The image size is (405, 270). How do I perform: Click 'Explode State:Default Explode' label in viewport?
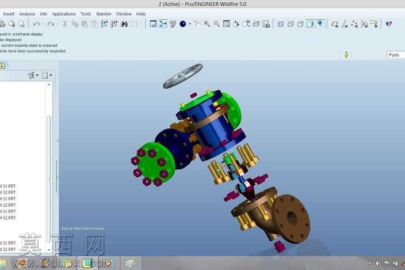pos(82,229)
